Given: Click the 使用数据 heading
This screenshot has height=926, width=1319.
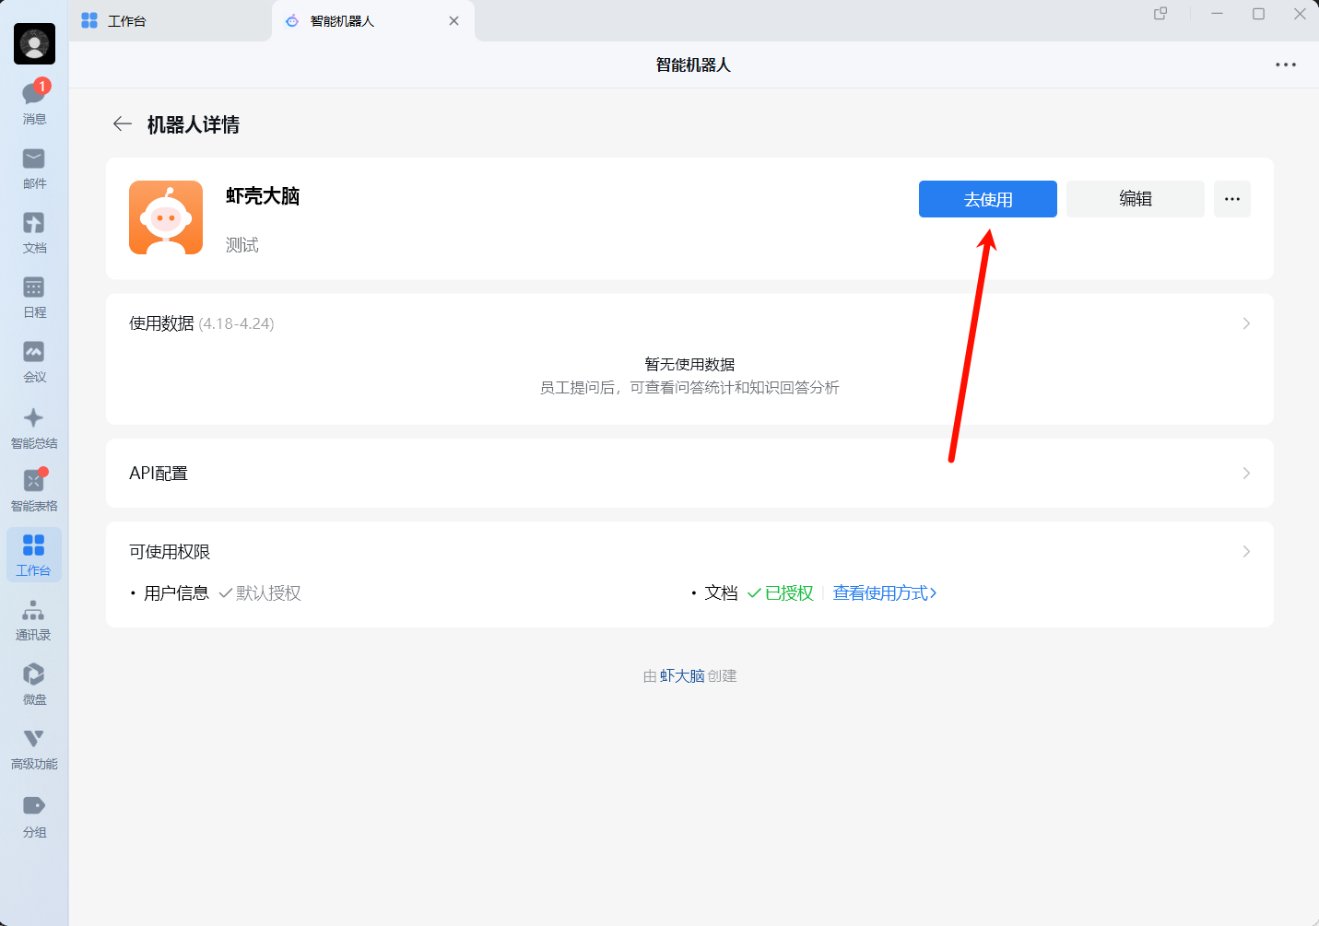Looking at the screenshot, I should [x=161, y=323].
